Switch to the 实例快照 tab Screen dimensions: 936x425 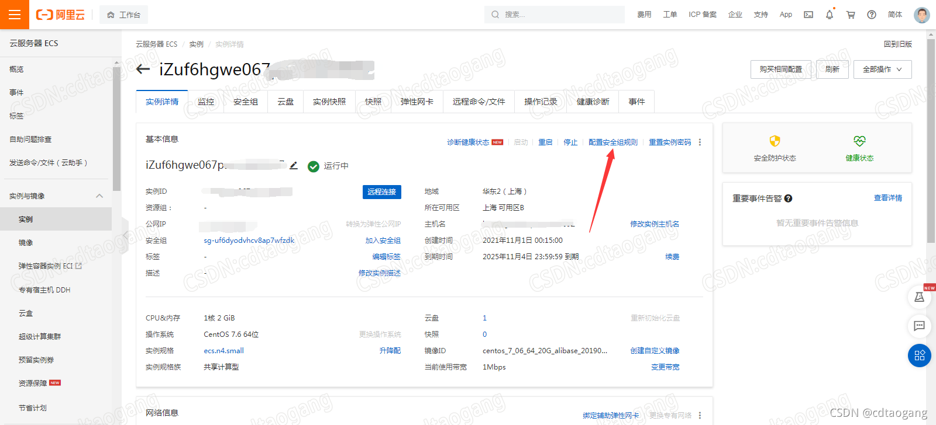pyautogui.click(x=329, y=102)
